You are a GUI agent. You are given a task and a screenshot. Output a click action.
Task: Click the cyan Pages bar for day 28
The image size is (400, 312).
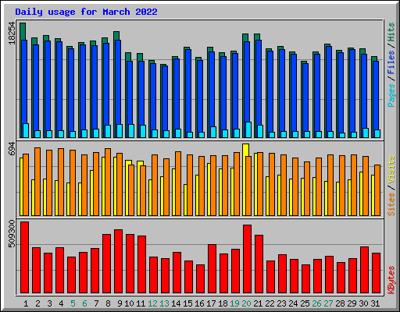coord(342,135)
